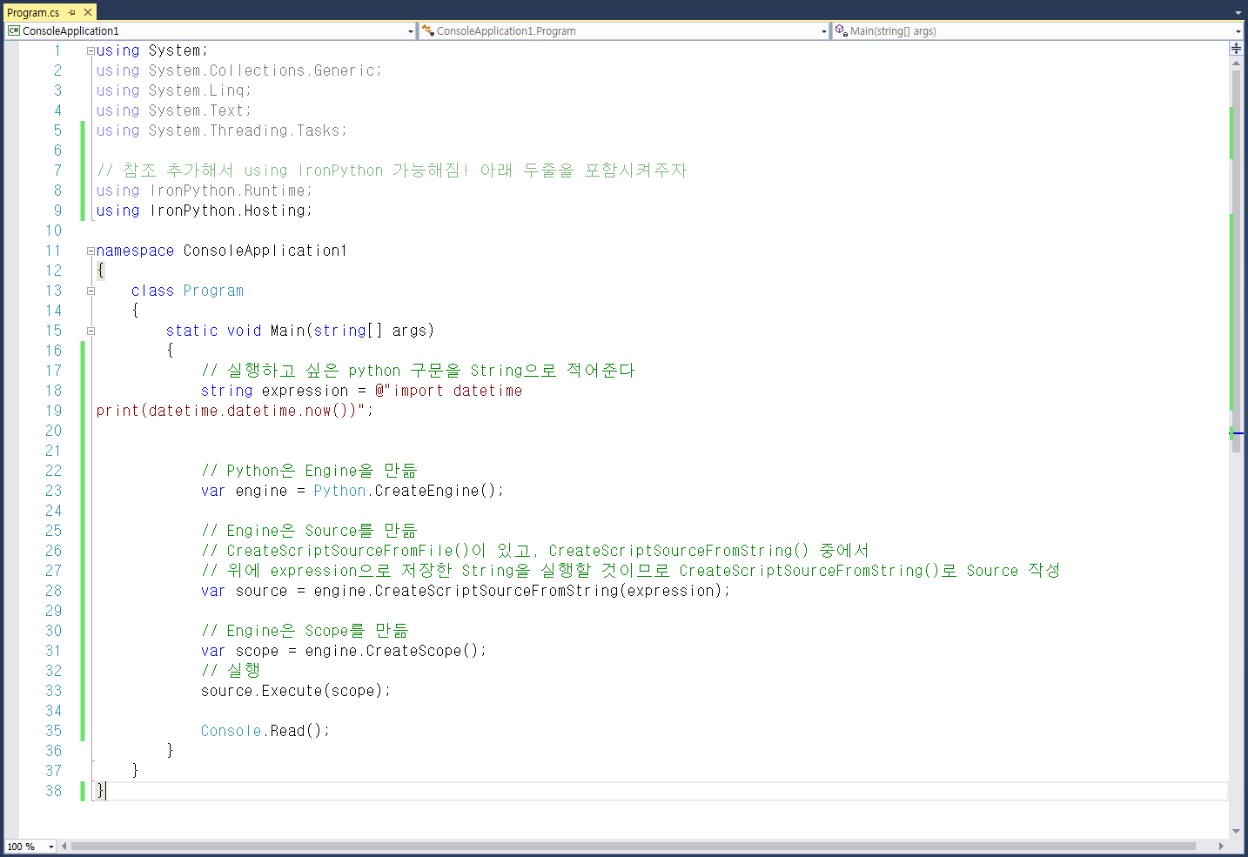Click on 'using IronPython.Runtime;' text
Screen dimensions: 1248x857
[x=204, y=191]
